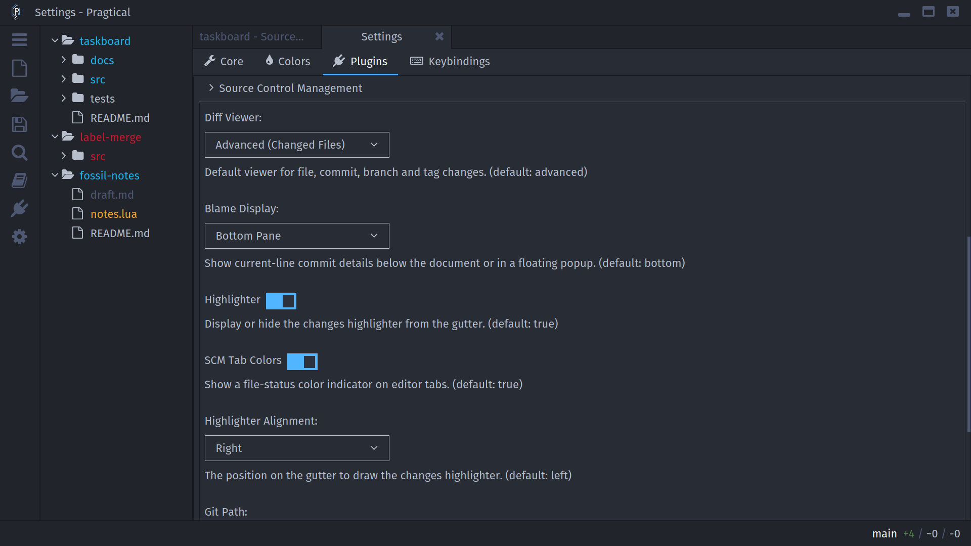Switch to the Keybindings settings tab

pyautogui.click(x=450, y=61)
